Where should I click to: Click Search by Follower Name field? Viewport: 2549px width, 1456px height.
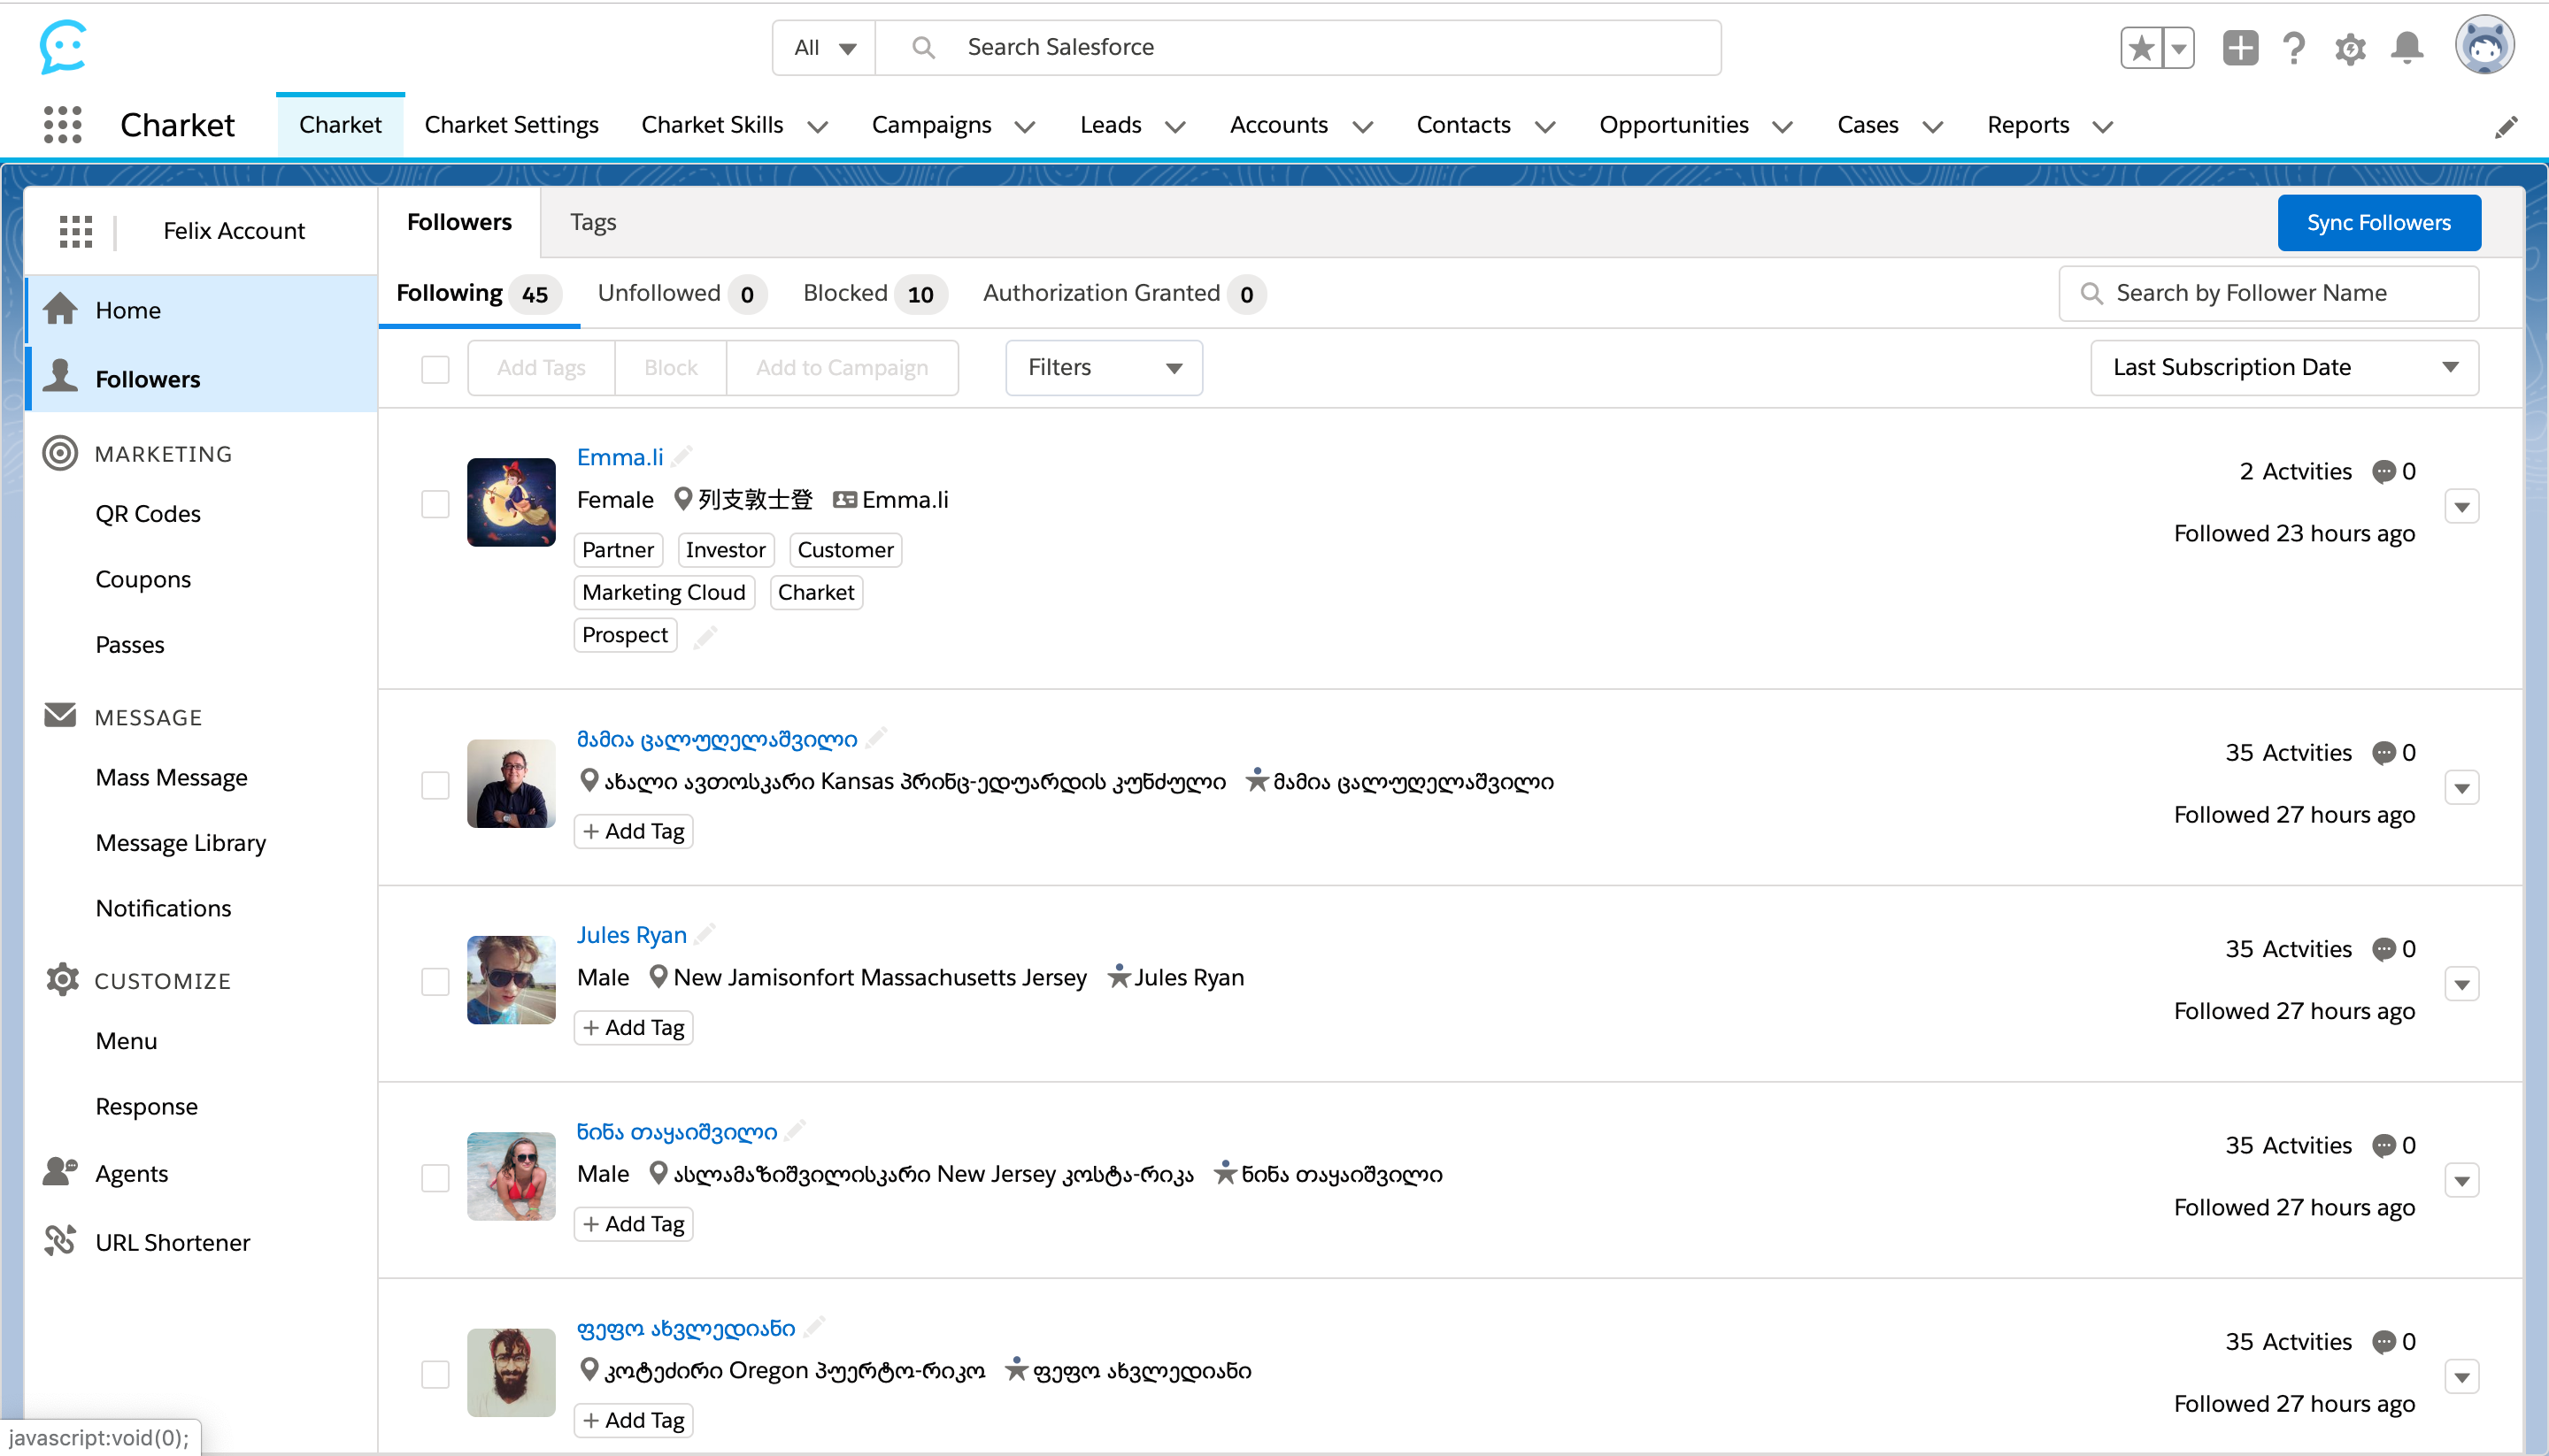(2269, 293)
